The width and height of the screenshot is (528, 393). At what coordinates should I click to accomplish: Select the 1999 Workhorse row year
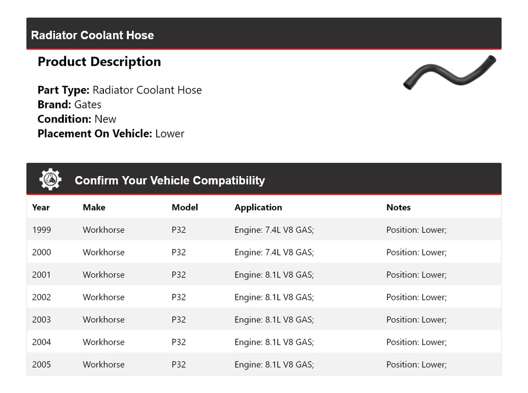[42, 230]
